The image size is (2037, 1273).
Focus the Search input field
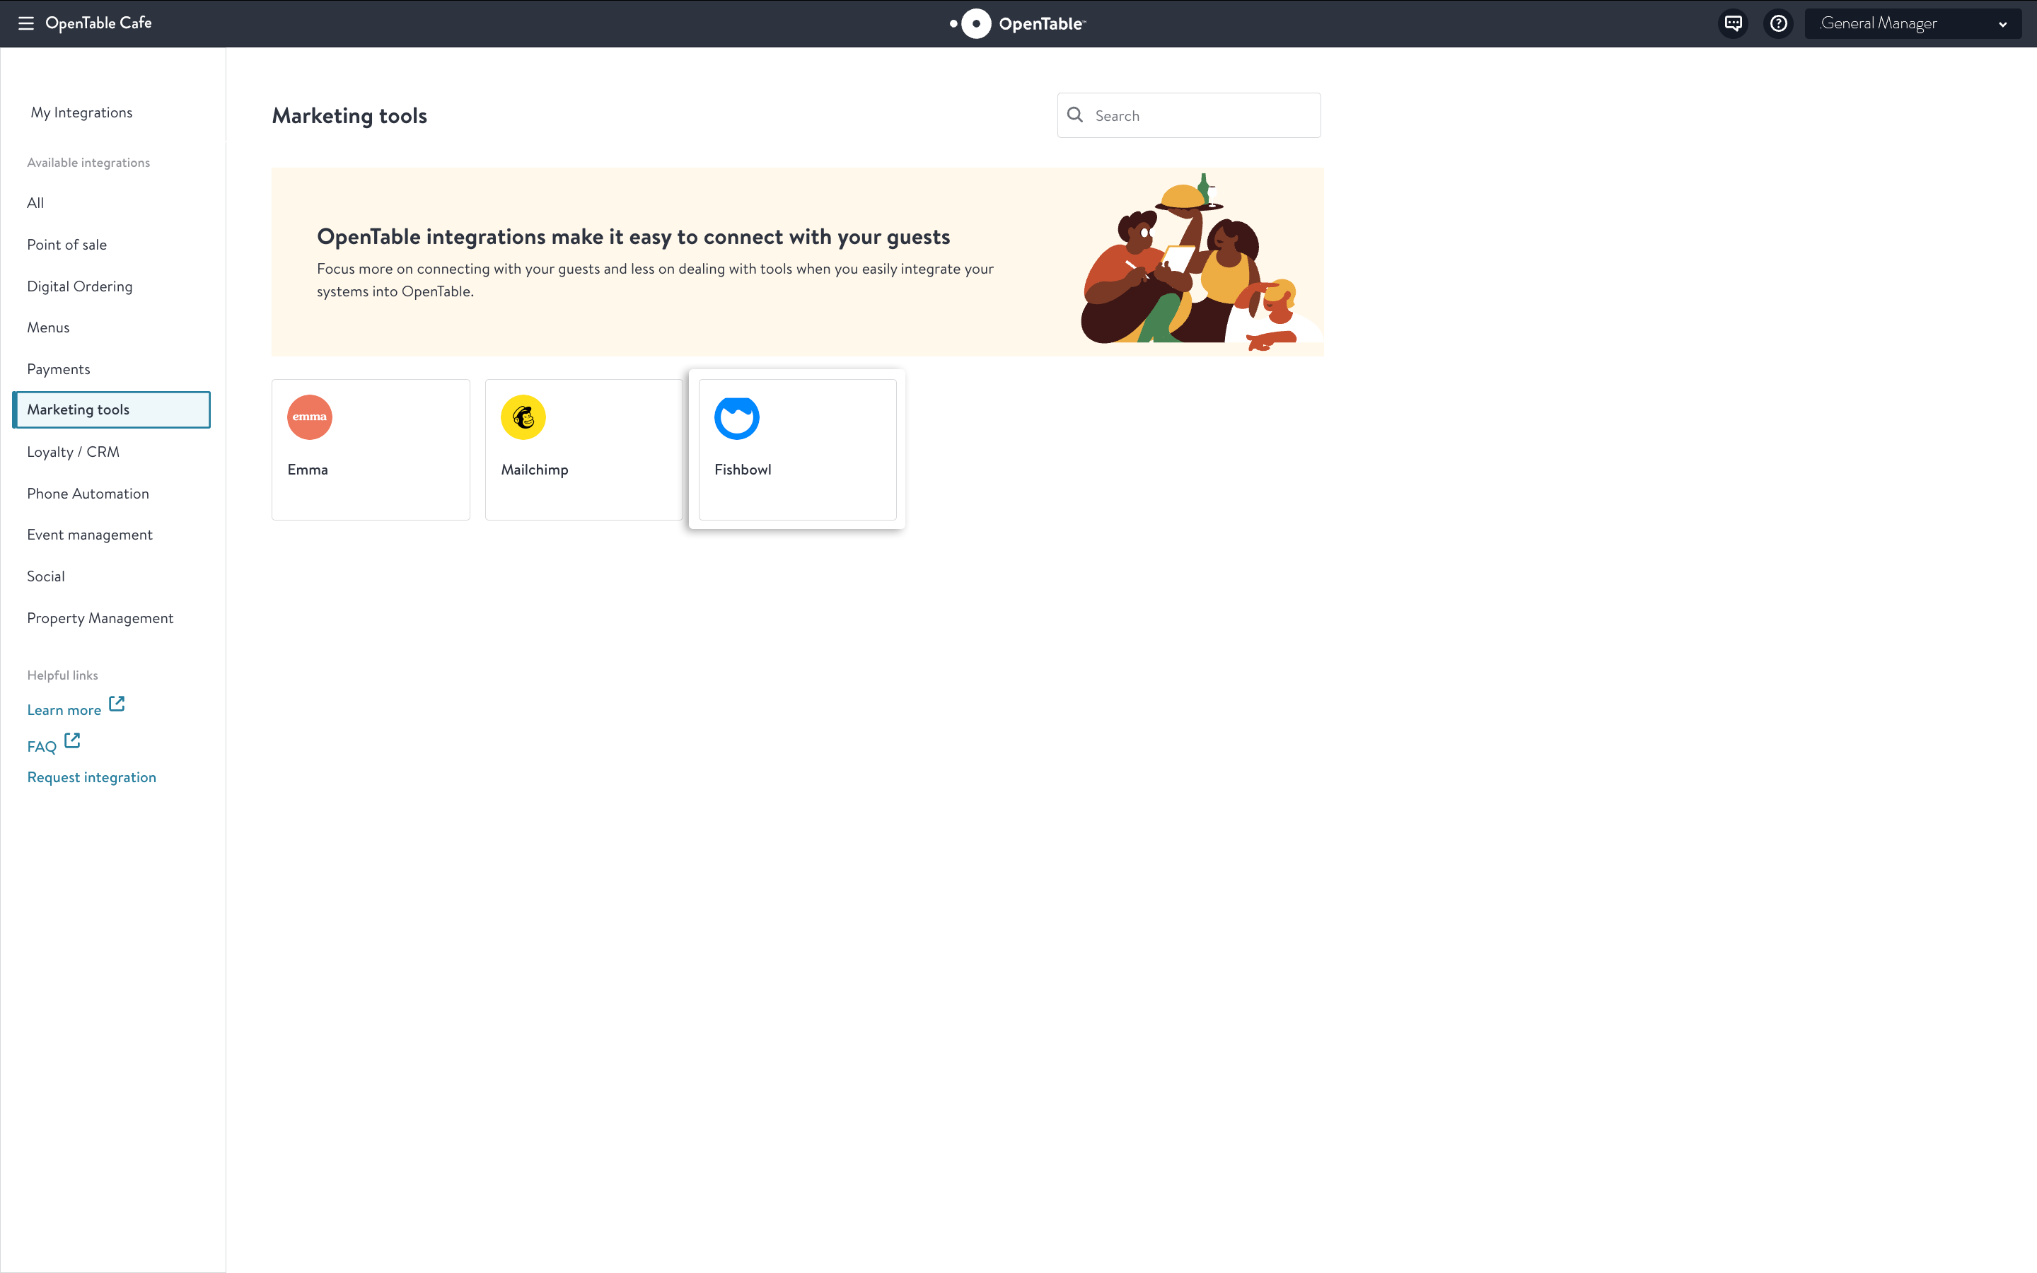(x=1188, y=115)
